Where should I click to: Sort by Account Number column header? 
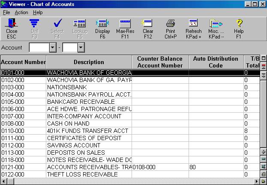click(23, 62)
